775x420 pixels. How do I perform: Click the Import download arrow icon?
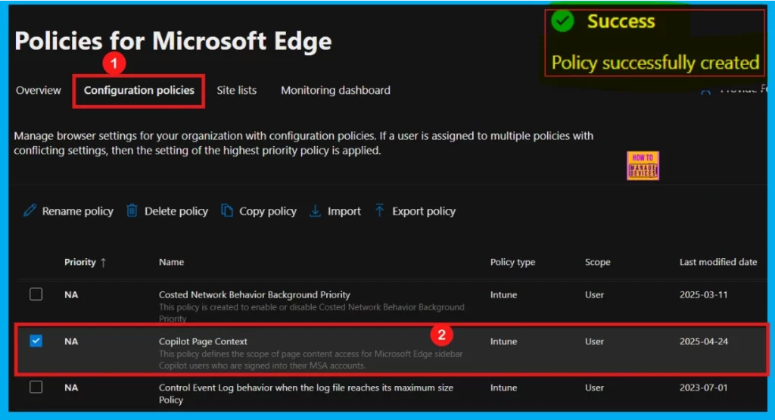(x=315, y=211)
